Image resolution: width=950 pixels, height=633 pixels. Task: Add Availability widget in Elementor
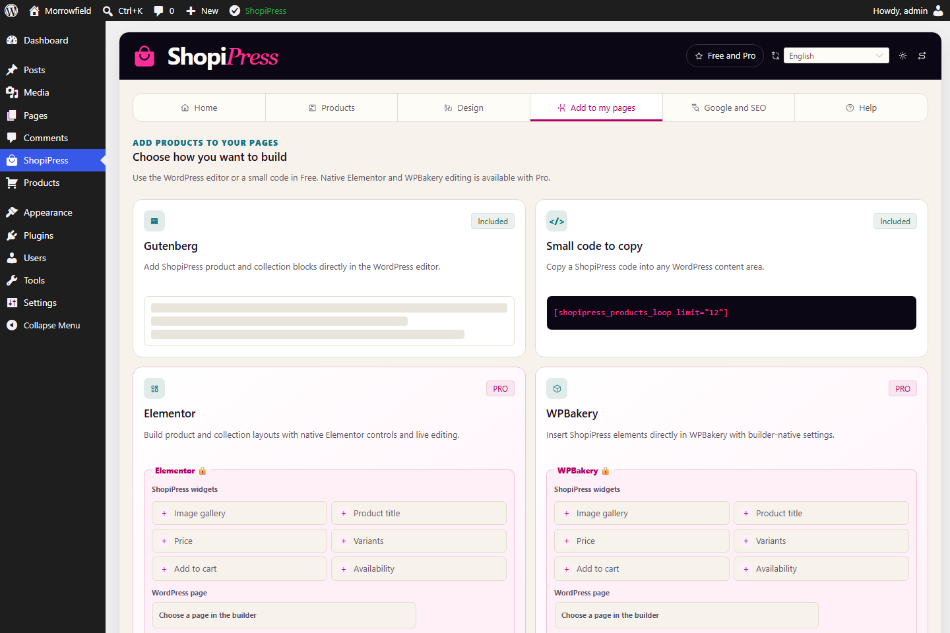[x=419, y=568]
